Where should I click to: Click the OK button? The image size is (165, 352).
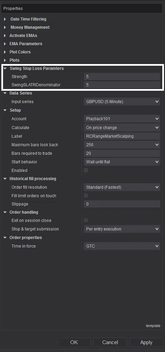coord(74,342)
